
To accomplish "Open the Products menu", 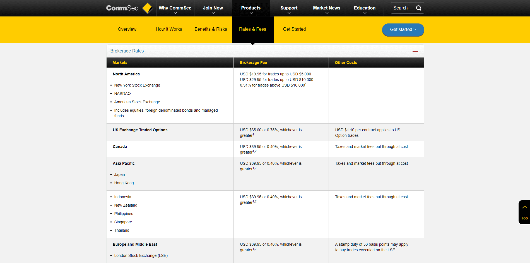I will (x=251, y=8).
